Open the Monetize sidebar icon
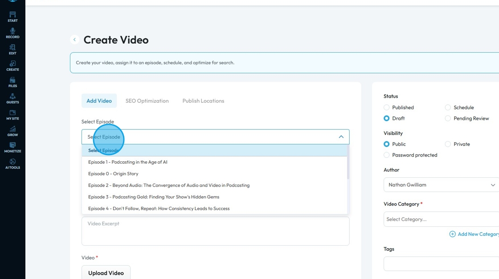499x279 pixels. point(12,147)
